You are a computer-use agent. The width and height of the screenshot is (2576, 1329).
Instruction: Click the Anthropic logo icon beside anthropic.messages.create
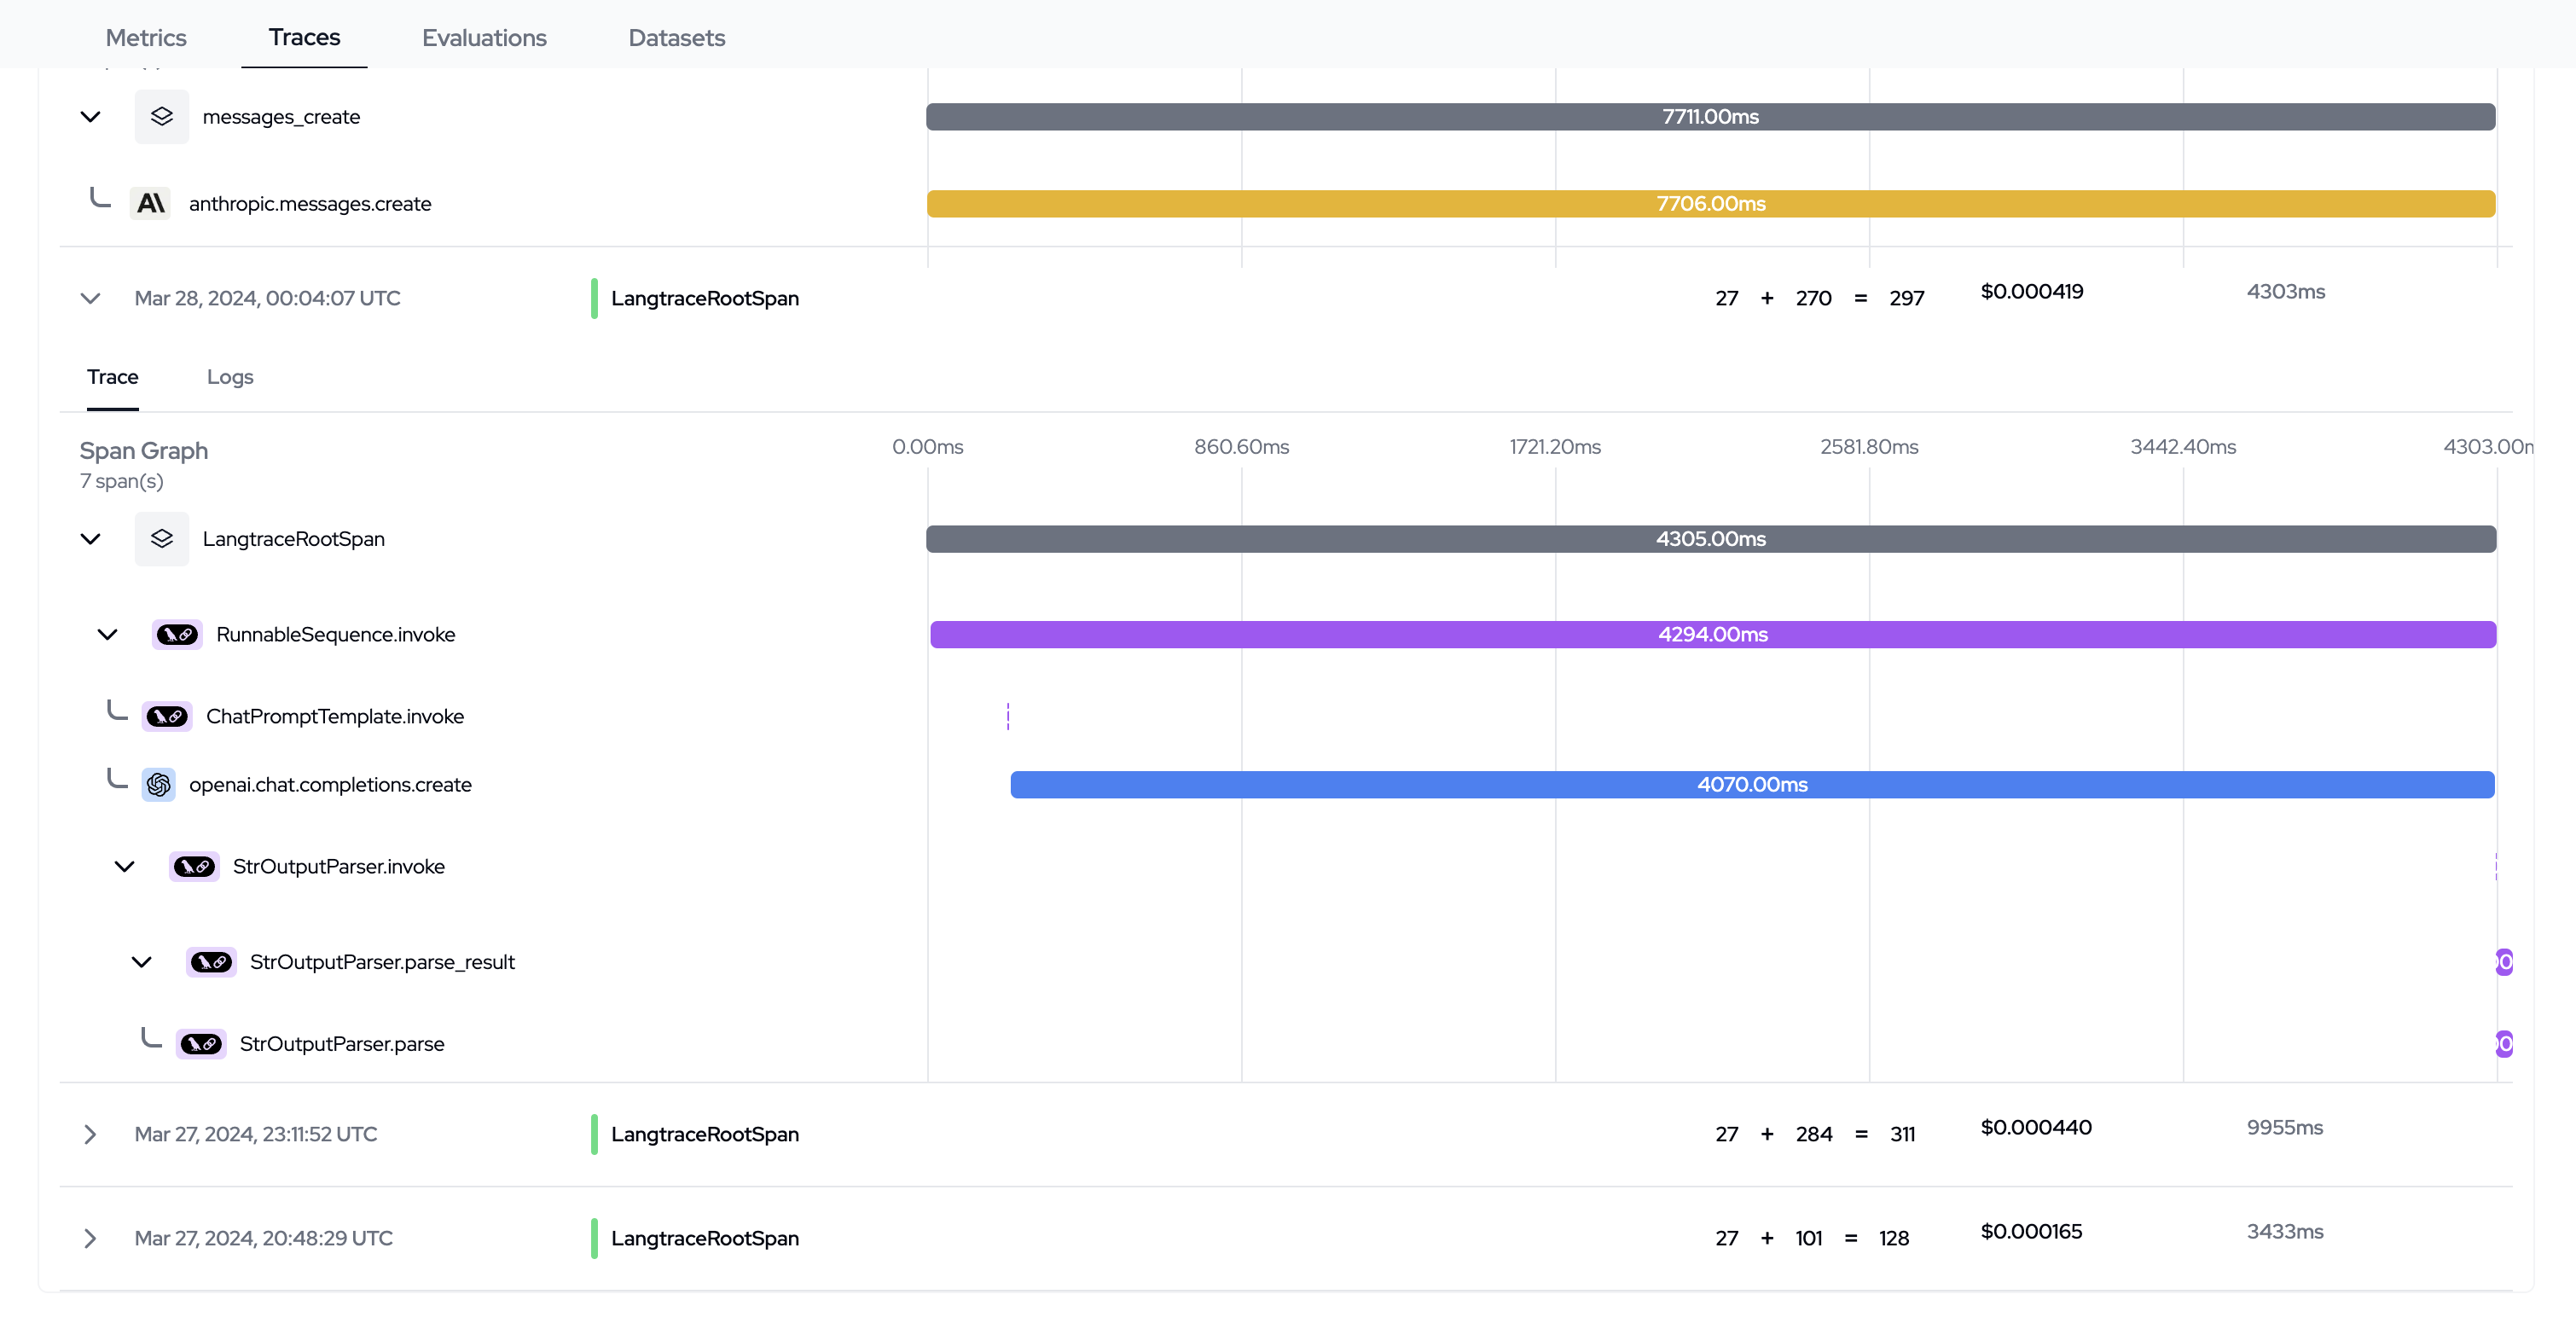point(150,204)
